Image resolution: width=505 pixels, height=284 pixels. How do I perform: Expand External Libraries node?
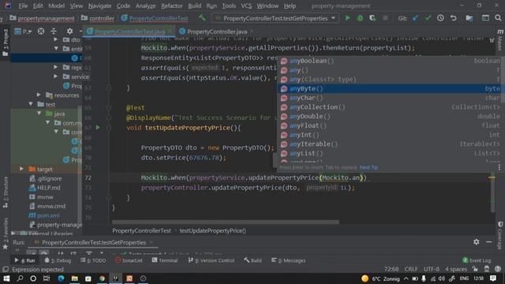(x=13, y=233)
